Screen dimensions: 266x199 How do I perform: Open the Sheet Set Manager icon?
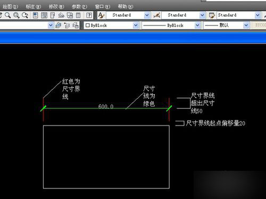pos(61,15)
